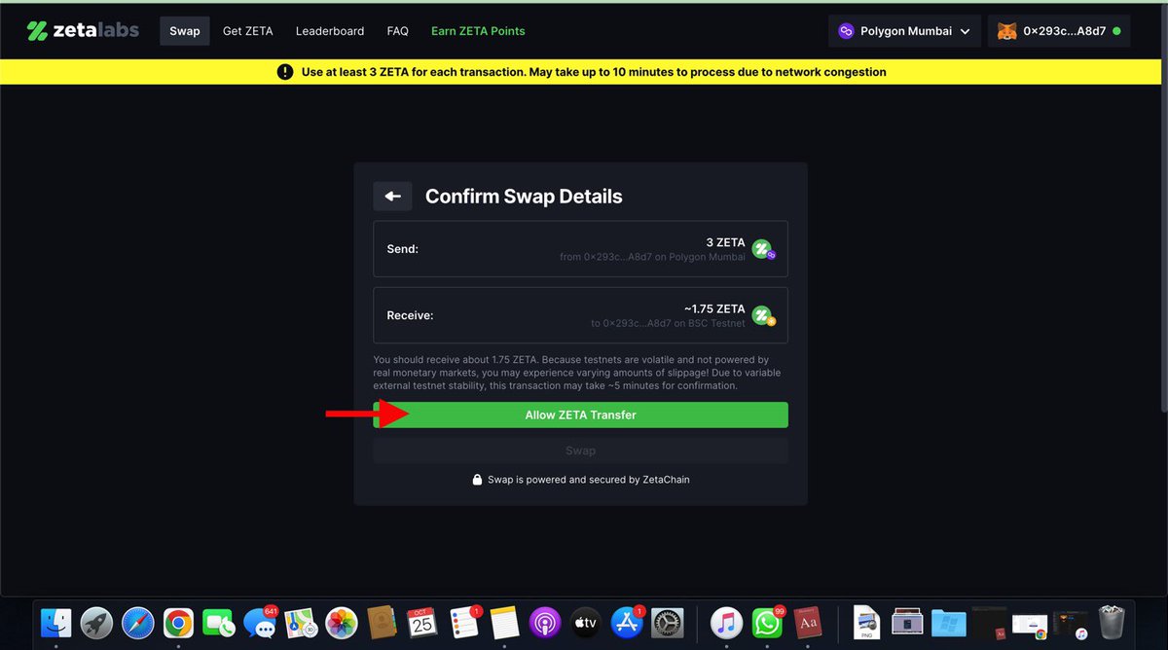
Task: Open the Swap tab
Action: pos(185,31)
